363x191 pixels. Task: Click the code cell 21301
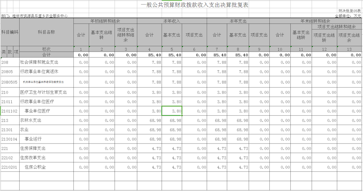pyautogui.click(x=7, y=130)
